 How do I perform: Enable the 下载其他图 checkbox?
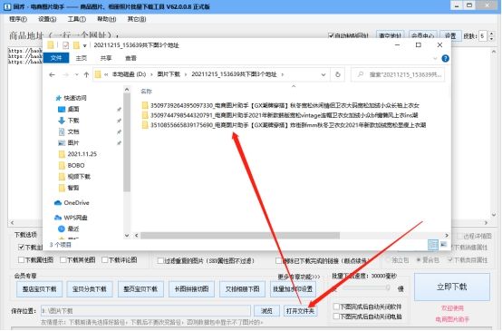[x=63, y=259]
